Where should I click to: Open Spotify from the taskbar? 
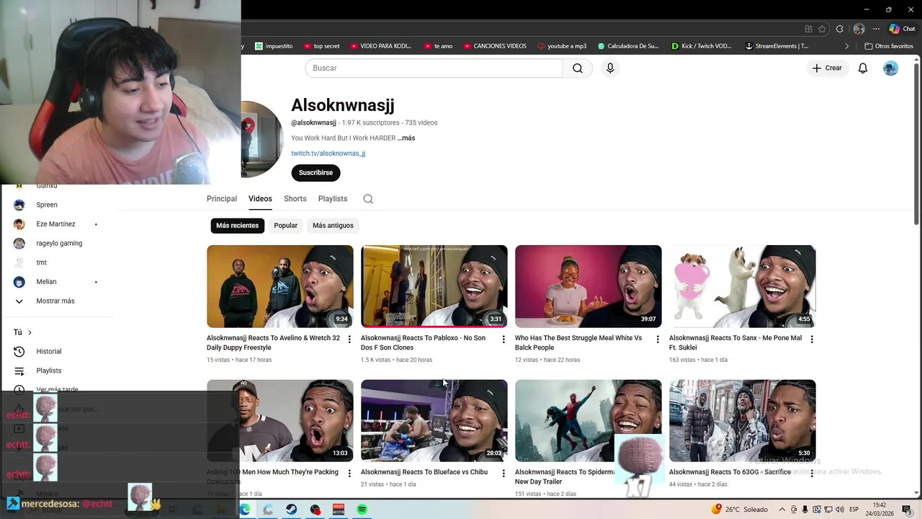[x=362, y=510]
